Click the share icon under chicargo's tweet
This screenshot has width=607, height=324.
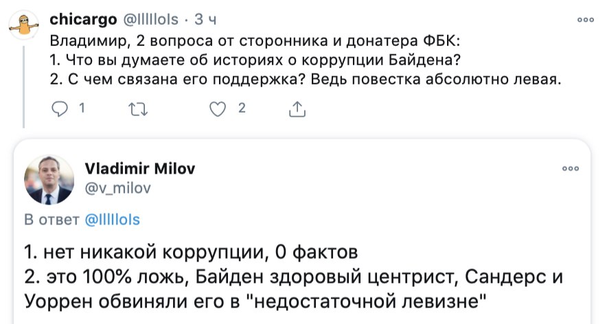click(297, 108)
